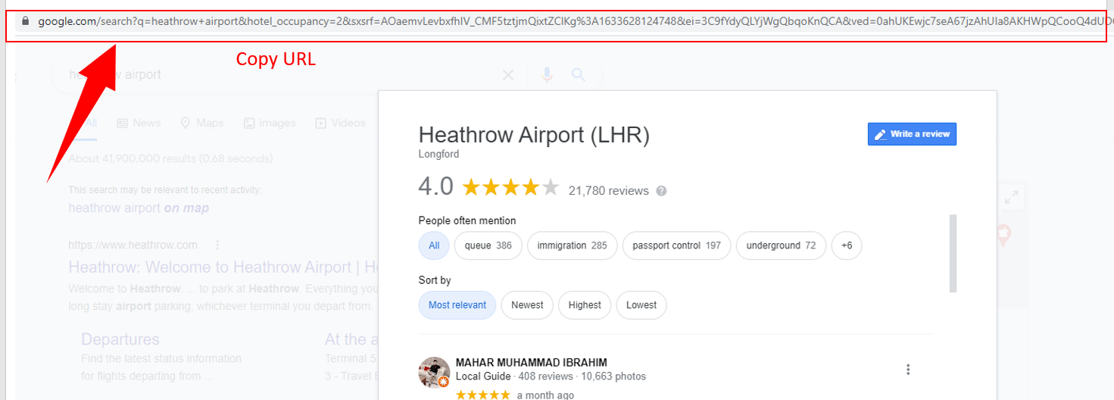Click the red map pin marker
This screenshot has width=1114, height=400.
(1003, 235)
